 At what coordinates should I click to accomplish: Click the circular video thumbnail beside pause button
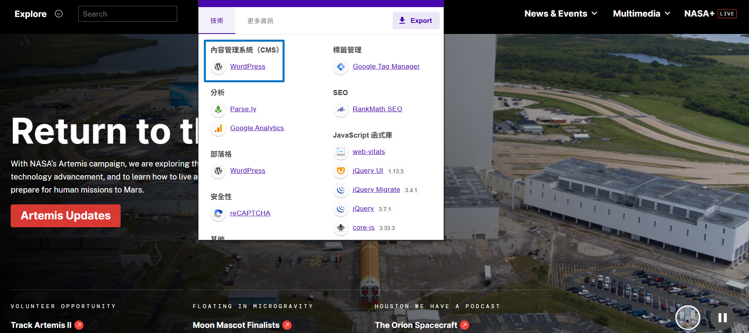[688, 318]
